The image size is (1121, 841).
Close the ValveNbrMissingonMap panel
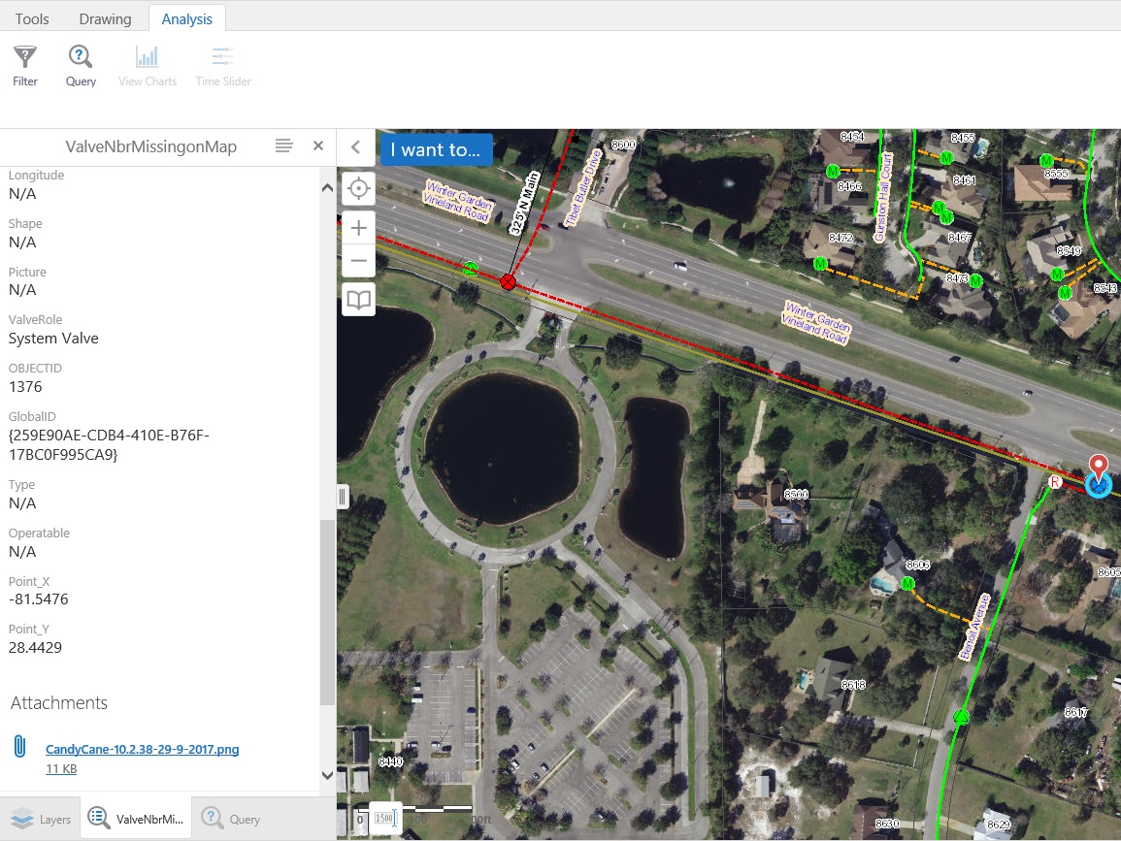[x=318, y=146]
